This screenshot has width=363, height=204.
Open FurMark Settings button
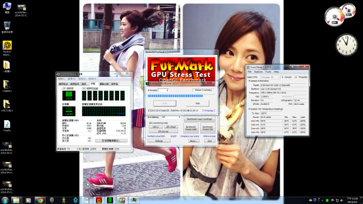point(159,141)
